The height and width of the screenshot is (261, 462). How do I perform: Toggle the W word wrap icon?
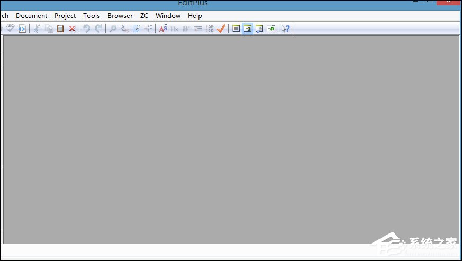[186, 29]
